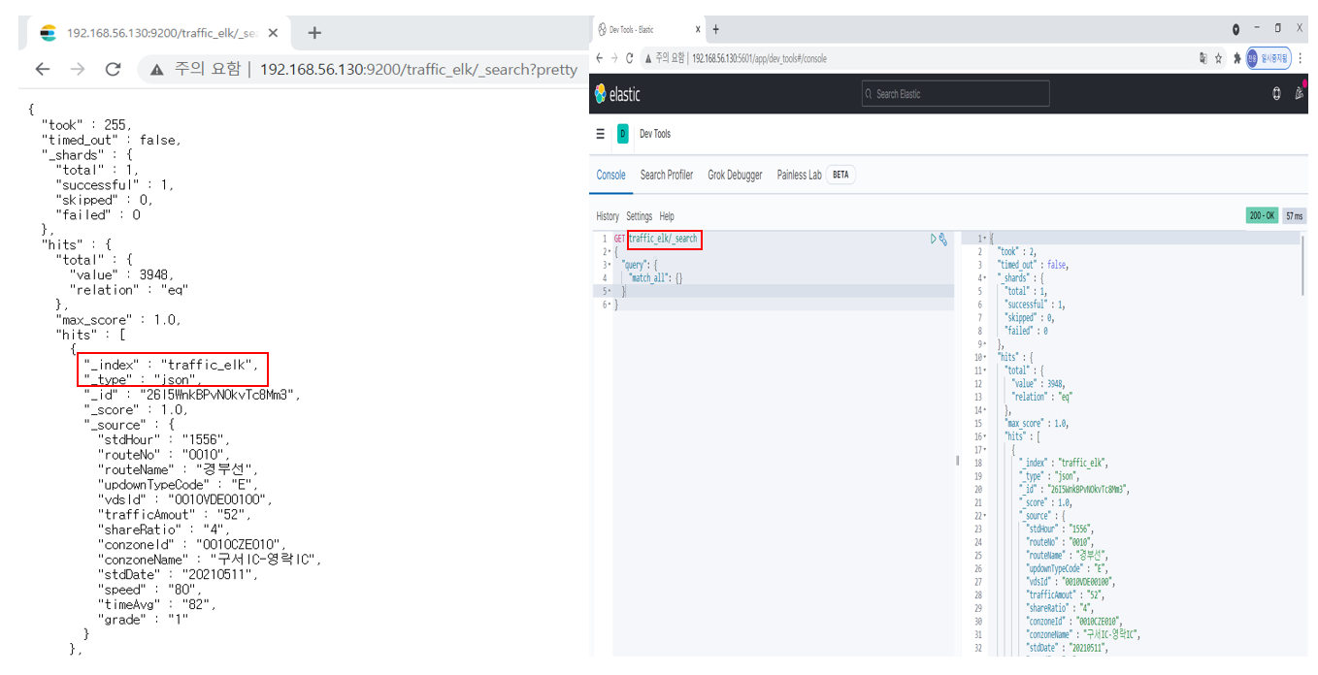Switch to the Search Profiler tab
This screenshot has height=675, width=1318.
tap(666, 175)
